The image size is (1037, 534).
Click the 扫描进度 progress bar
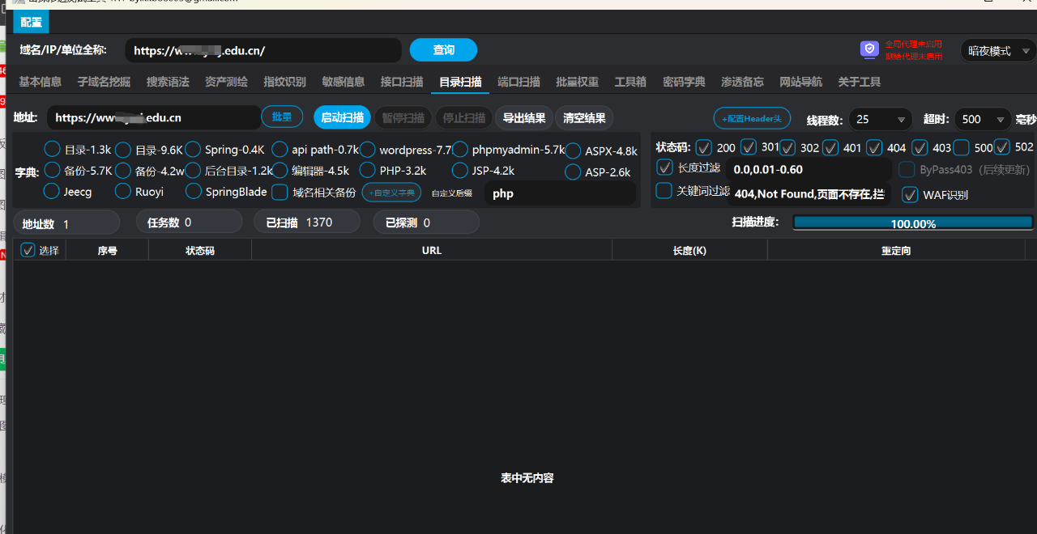click(x=913, y=222)
